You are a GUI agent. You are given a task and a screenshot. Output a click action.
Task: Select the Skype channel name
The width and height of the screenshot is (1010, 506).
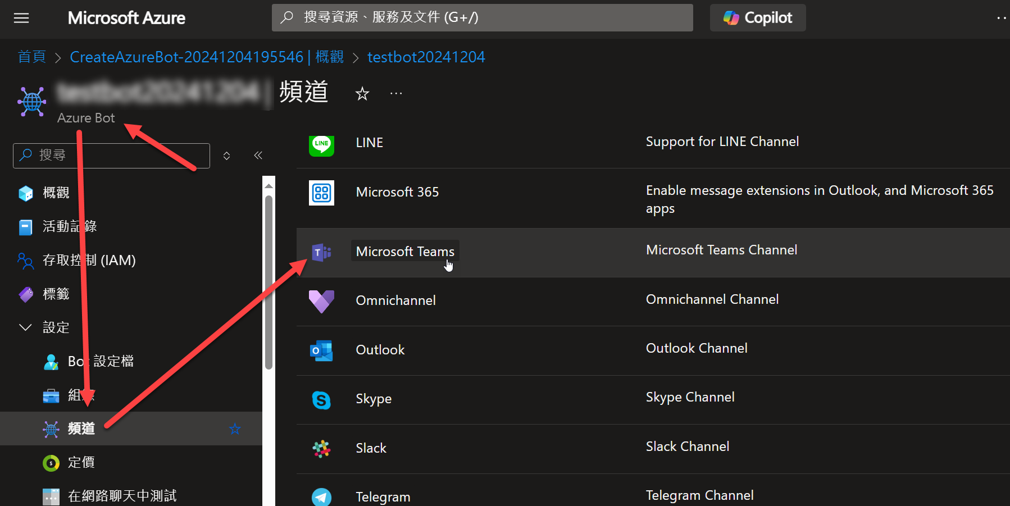coord(374,399)
